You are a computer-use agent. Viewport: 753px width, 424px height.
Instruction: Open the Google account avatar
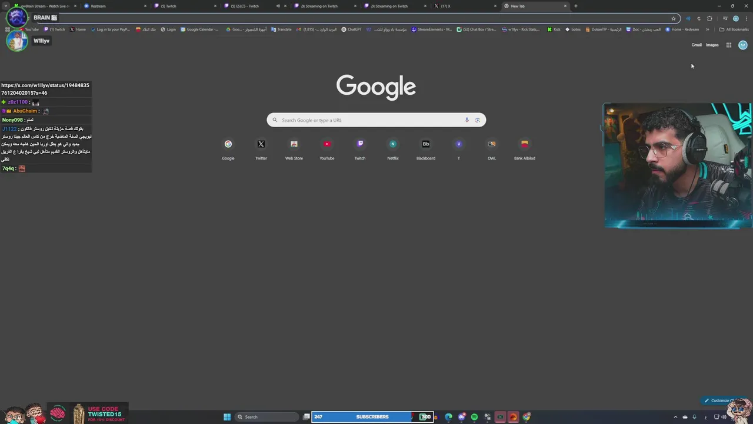(743, 45)
